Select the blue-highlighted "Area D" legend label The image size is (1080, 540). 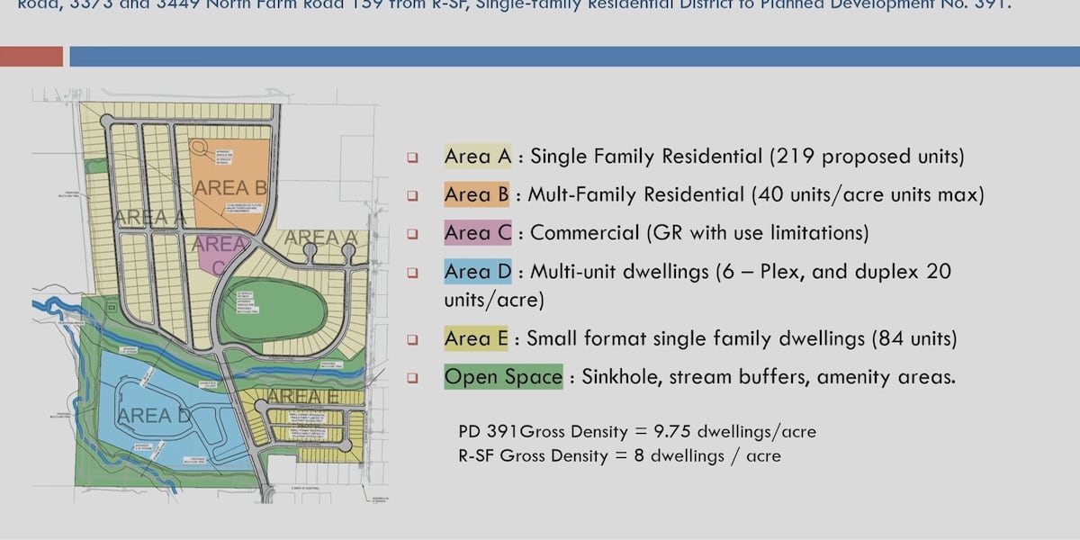coord(479,271)
